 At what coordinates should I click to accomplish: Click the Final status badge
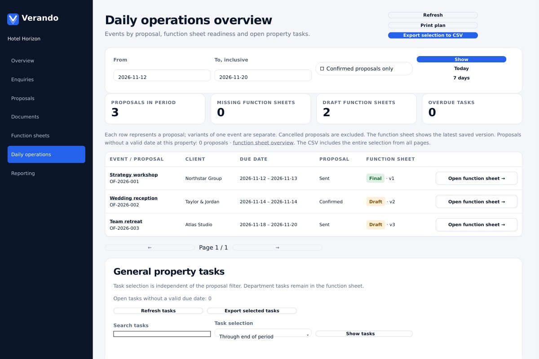click(x=376, y=178)
